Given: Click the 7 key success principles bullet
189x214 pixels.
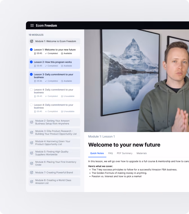Looking at the screenshot, I should tap(134, 170).
